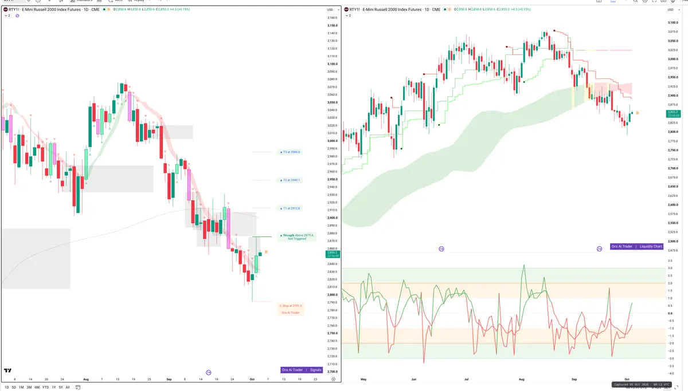
Task: Click the Aug label on left time axis
Action: click(x=86, y=379)
